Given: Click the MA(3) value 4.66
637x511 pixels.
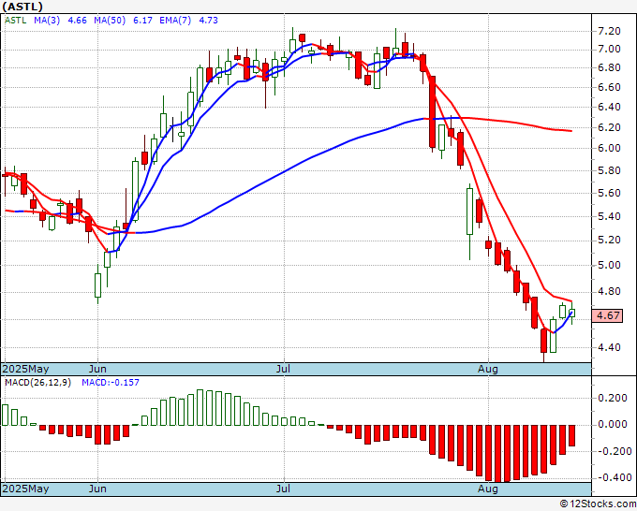Looking at the screenshot, I should 77,20.
